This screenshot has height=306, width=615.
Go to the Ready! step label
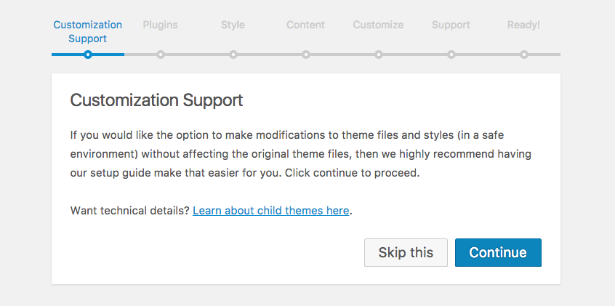click(x=523, y=25)
